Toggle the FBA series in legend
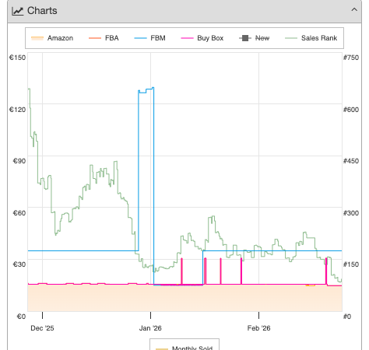This screenshot has height=350, width=369. tap(104, 38)
